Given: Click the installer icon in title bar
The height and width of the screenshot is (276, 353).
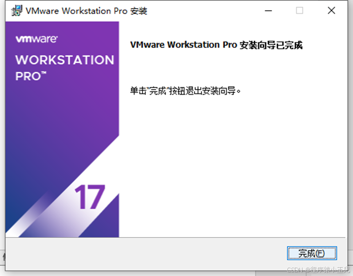Looking at the screenshot, I should click(x=17, y=11).
